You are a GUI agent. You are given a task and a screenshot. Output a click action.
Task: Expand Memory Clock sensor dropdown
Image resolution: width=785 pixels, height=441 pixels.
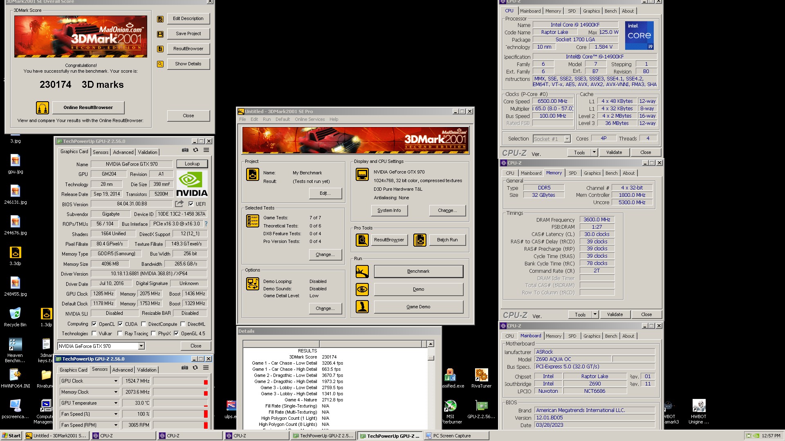coord(116,392)
